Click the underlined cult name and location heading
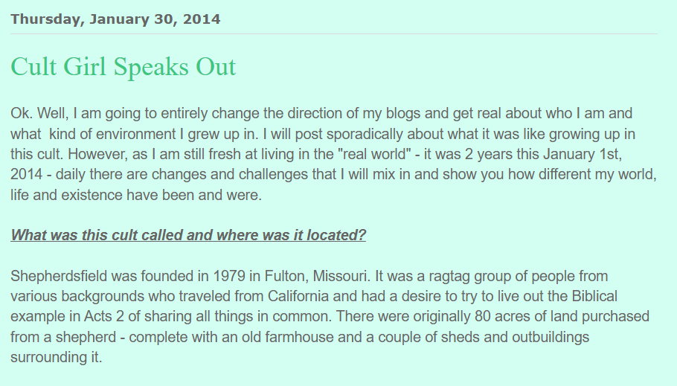 188,235
